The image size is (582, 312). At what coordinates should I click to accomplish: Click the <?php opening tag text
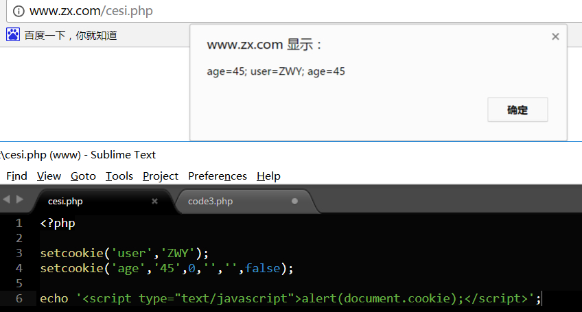click(x=58, y=223)
